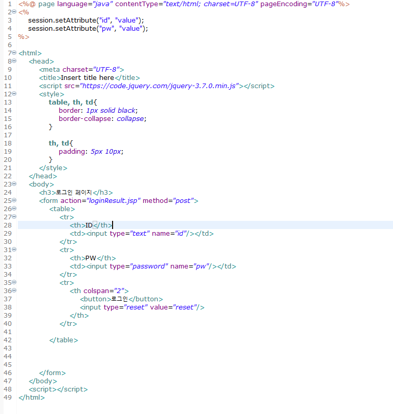393x414 pixels.
Task: Collapse the table fold on line 26
Action: (14, 209)
